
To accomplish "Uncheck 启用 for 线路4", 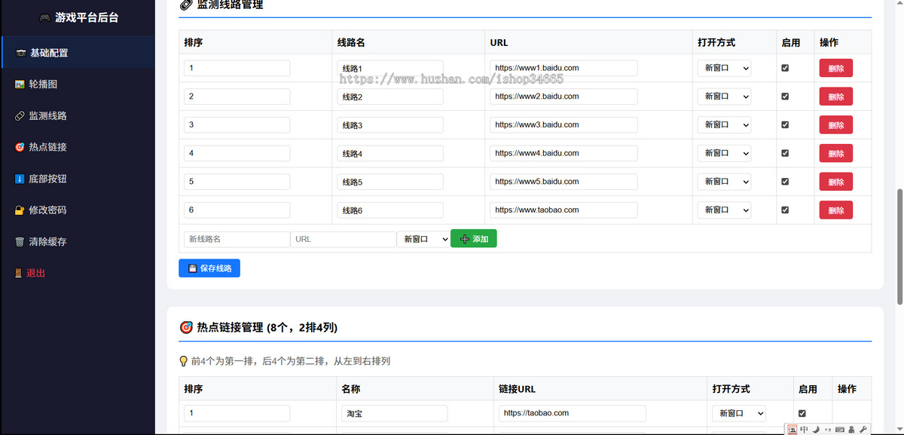I will tap(785, 153).
